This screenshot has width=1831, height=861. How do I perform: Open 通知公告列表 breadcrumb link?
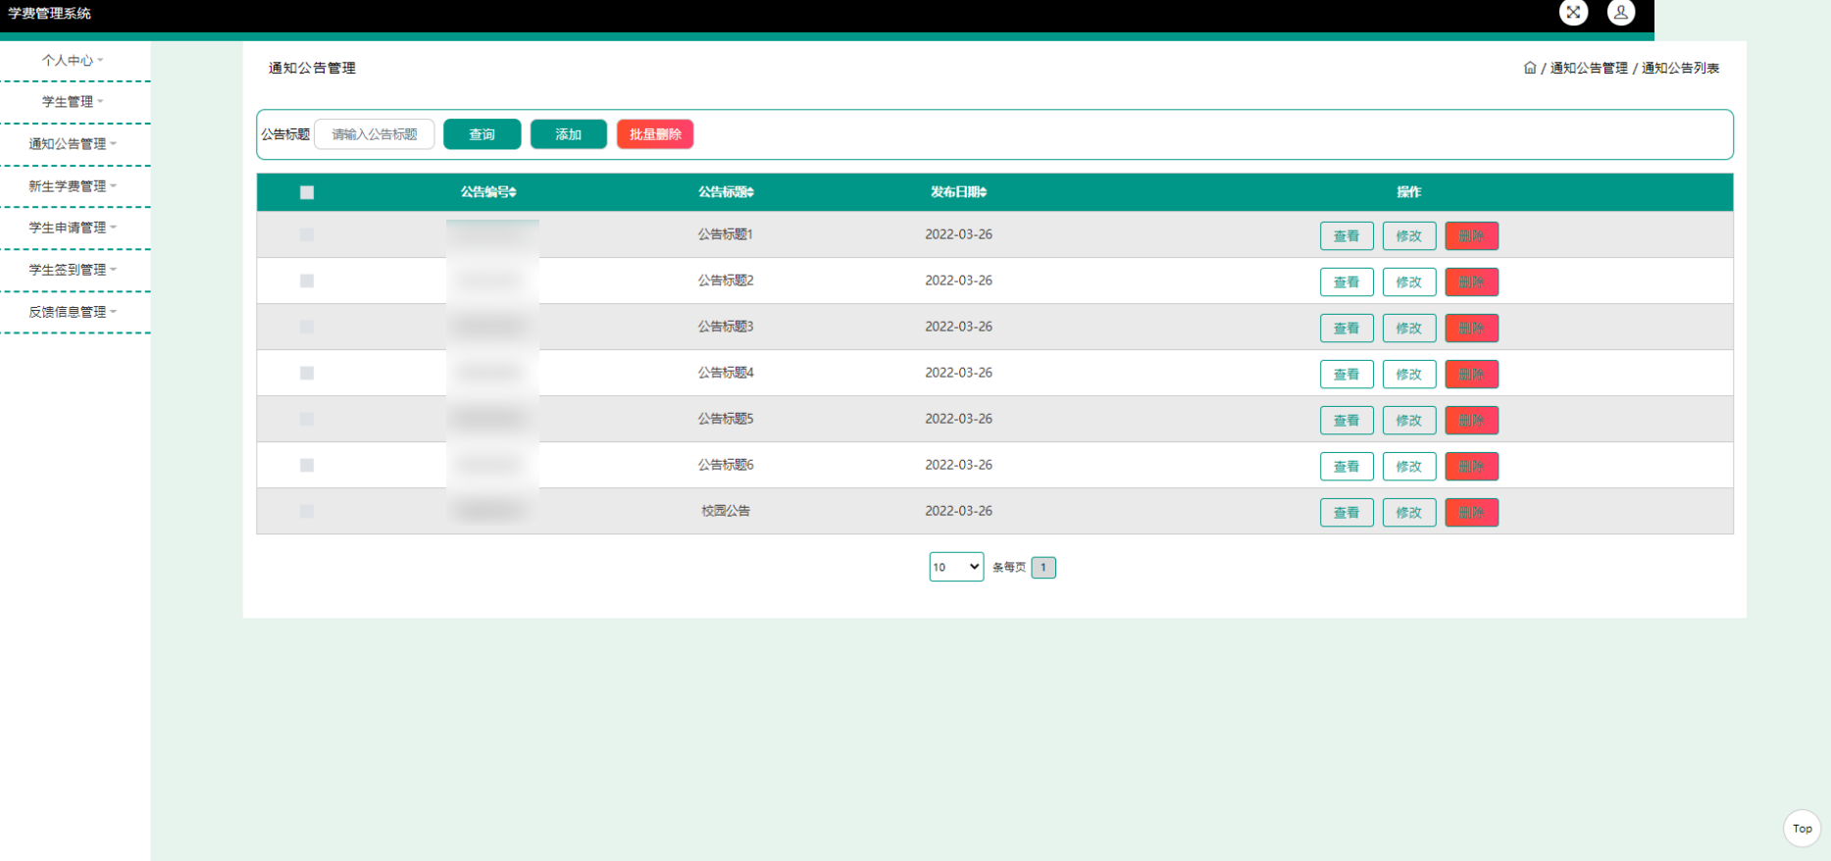coord(1681,68)
